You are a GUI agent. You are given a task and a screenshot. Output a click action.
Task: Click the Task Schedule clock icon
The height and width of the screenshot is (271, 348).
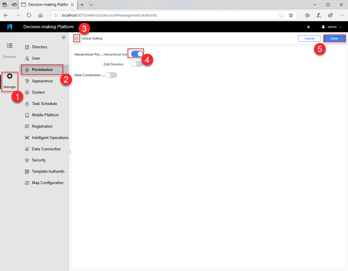click(27, 104)
